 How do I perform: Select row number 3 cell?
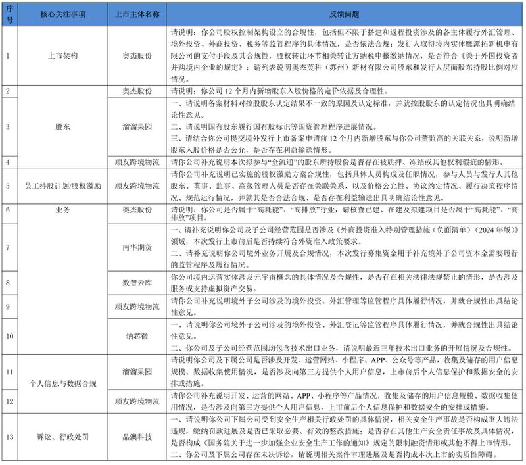coord(10,127)
